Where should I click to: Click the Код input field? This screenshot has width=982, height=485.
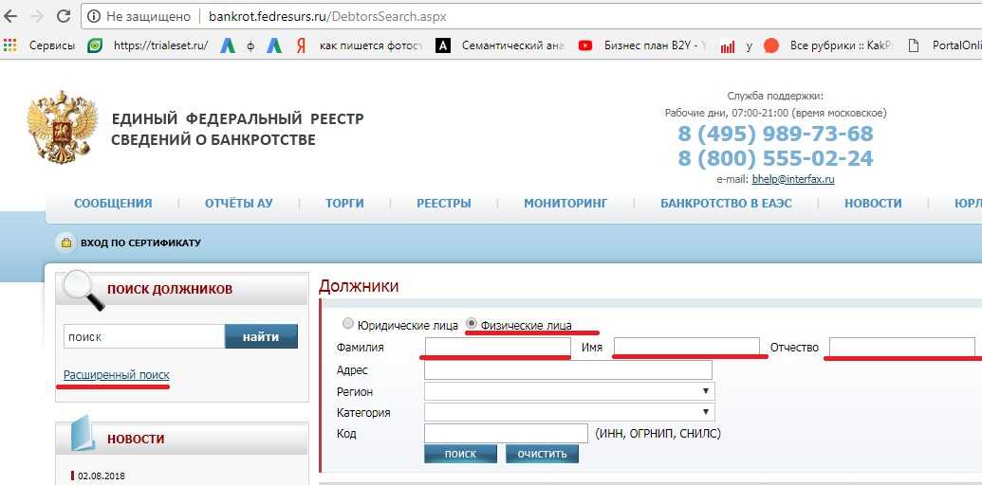506,433
